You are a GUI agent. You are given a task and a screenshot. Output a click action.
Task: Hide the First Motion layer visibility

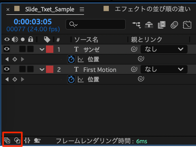click(x=7, y=70)
